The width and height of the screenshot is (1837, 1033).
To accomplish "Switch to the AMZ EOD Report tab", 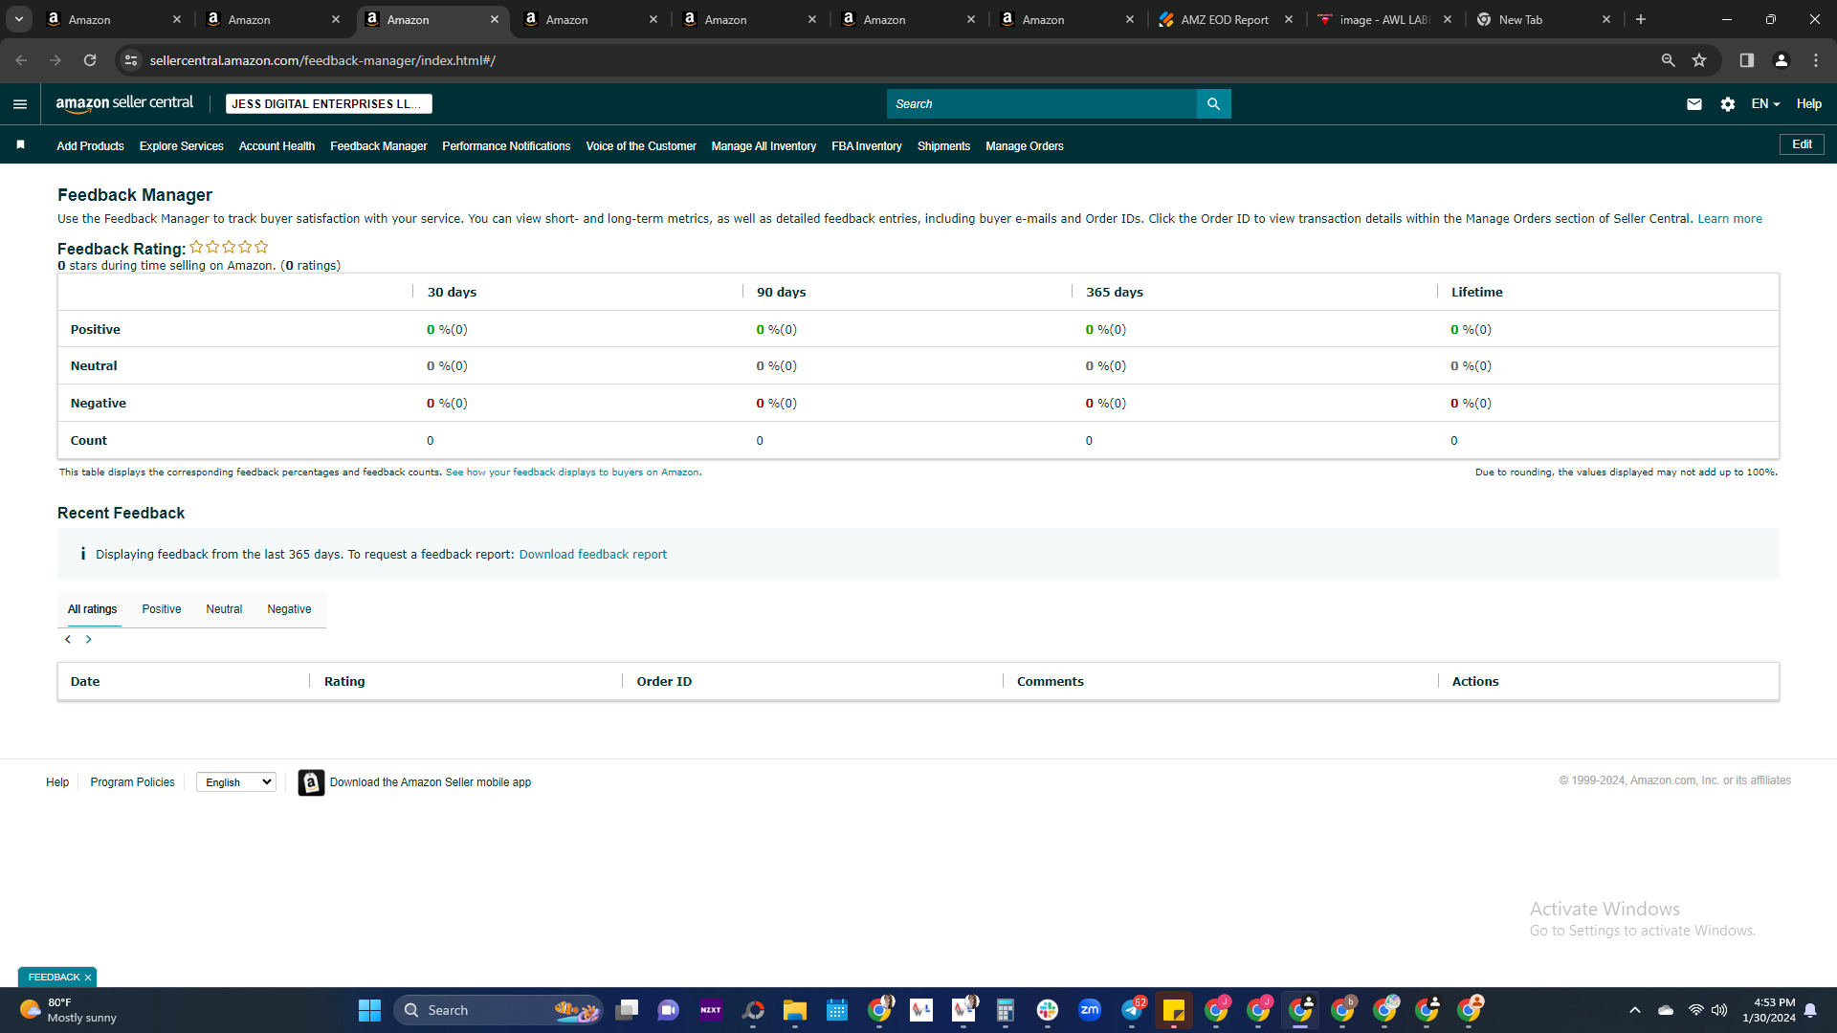I will [x=1225, y=19].
